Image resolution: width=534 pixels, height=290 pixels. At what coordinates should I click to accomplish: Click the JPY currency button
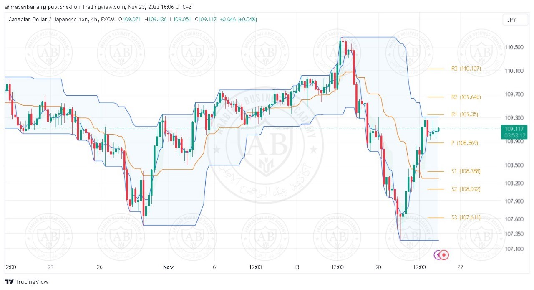coord(511,20)
